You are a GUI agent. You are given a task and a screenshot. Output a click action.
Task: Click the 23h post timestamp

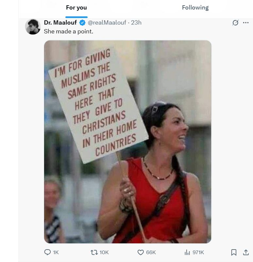pyautogui.click(x=136, y=23)
